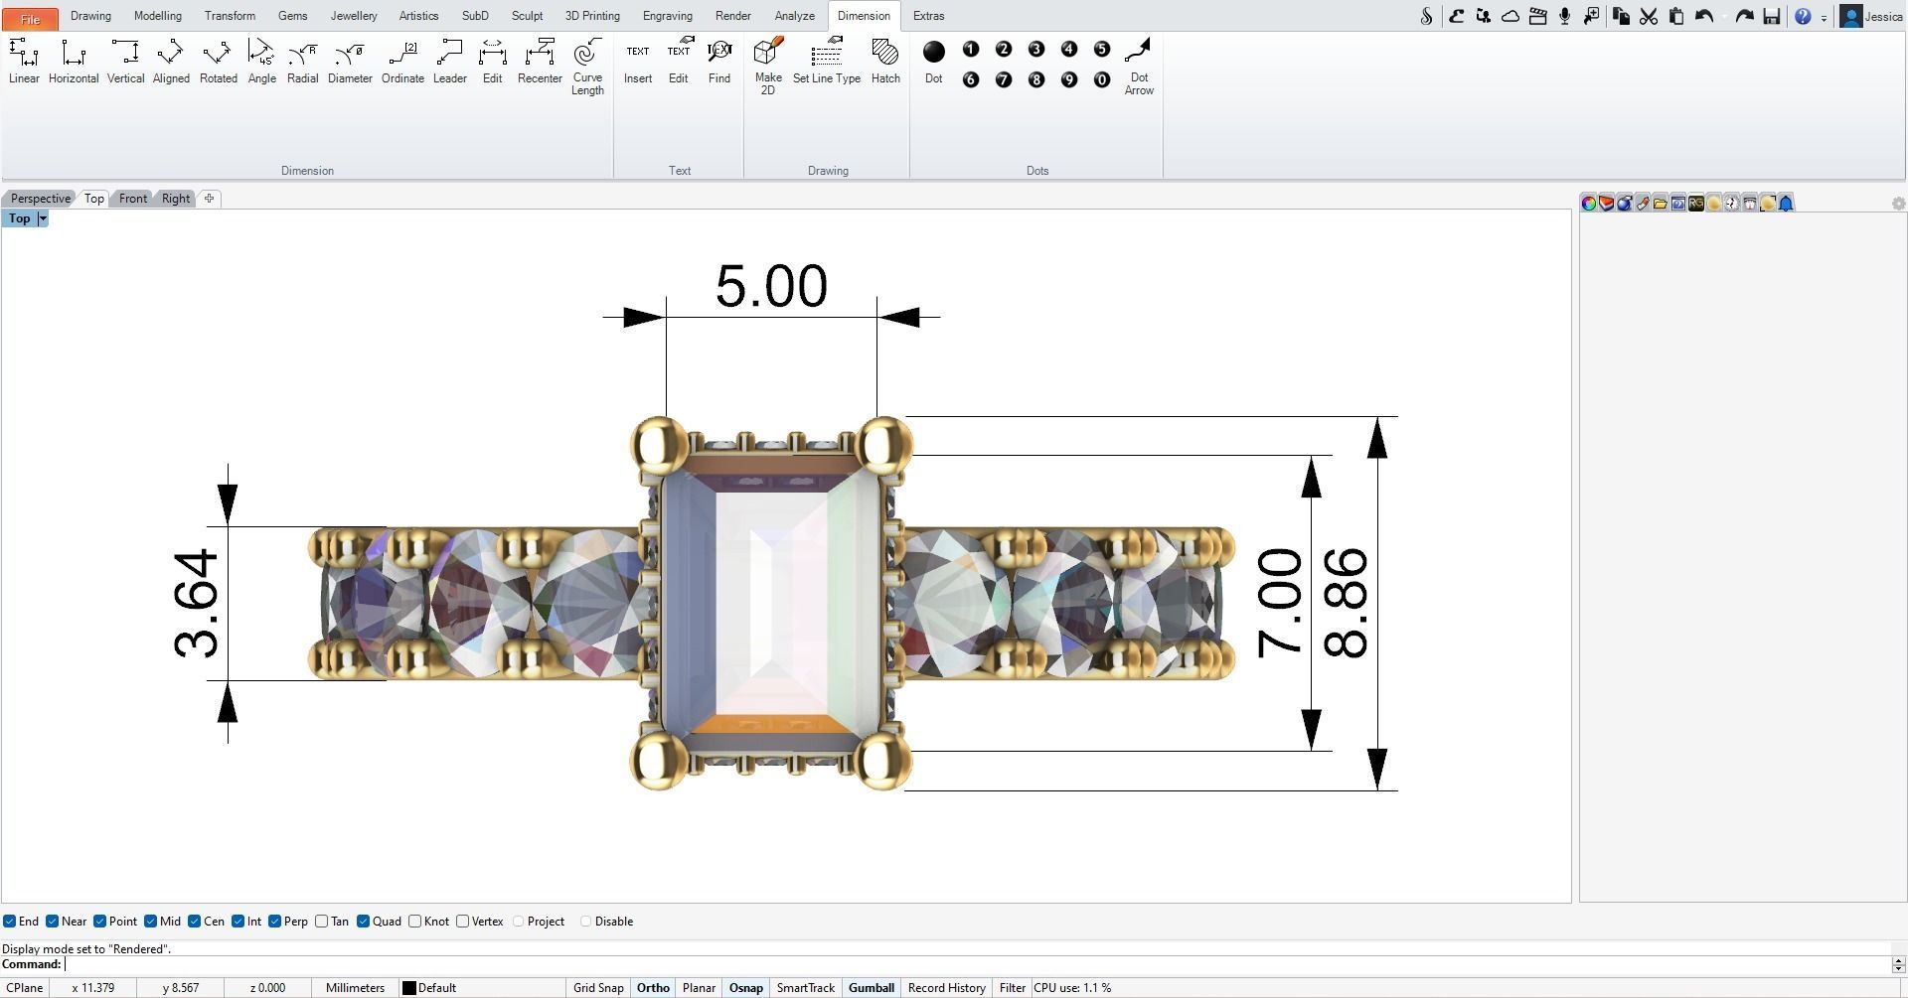The width and height of the screenshot is (1908, 998).
Task: Open the Undo history dropdown arrow
Action: pyautogui.click(x=1722, y=16)
